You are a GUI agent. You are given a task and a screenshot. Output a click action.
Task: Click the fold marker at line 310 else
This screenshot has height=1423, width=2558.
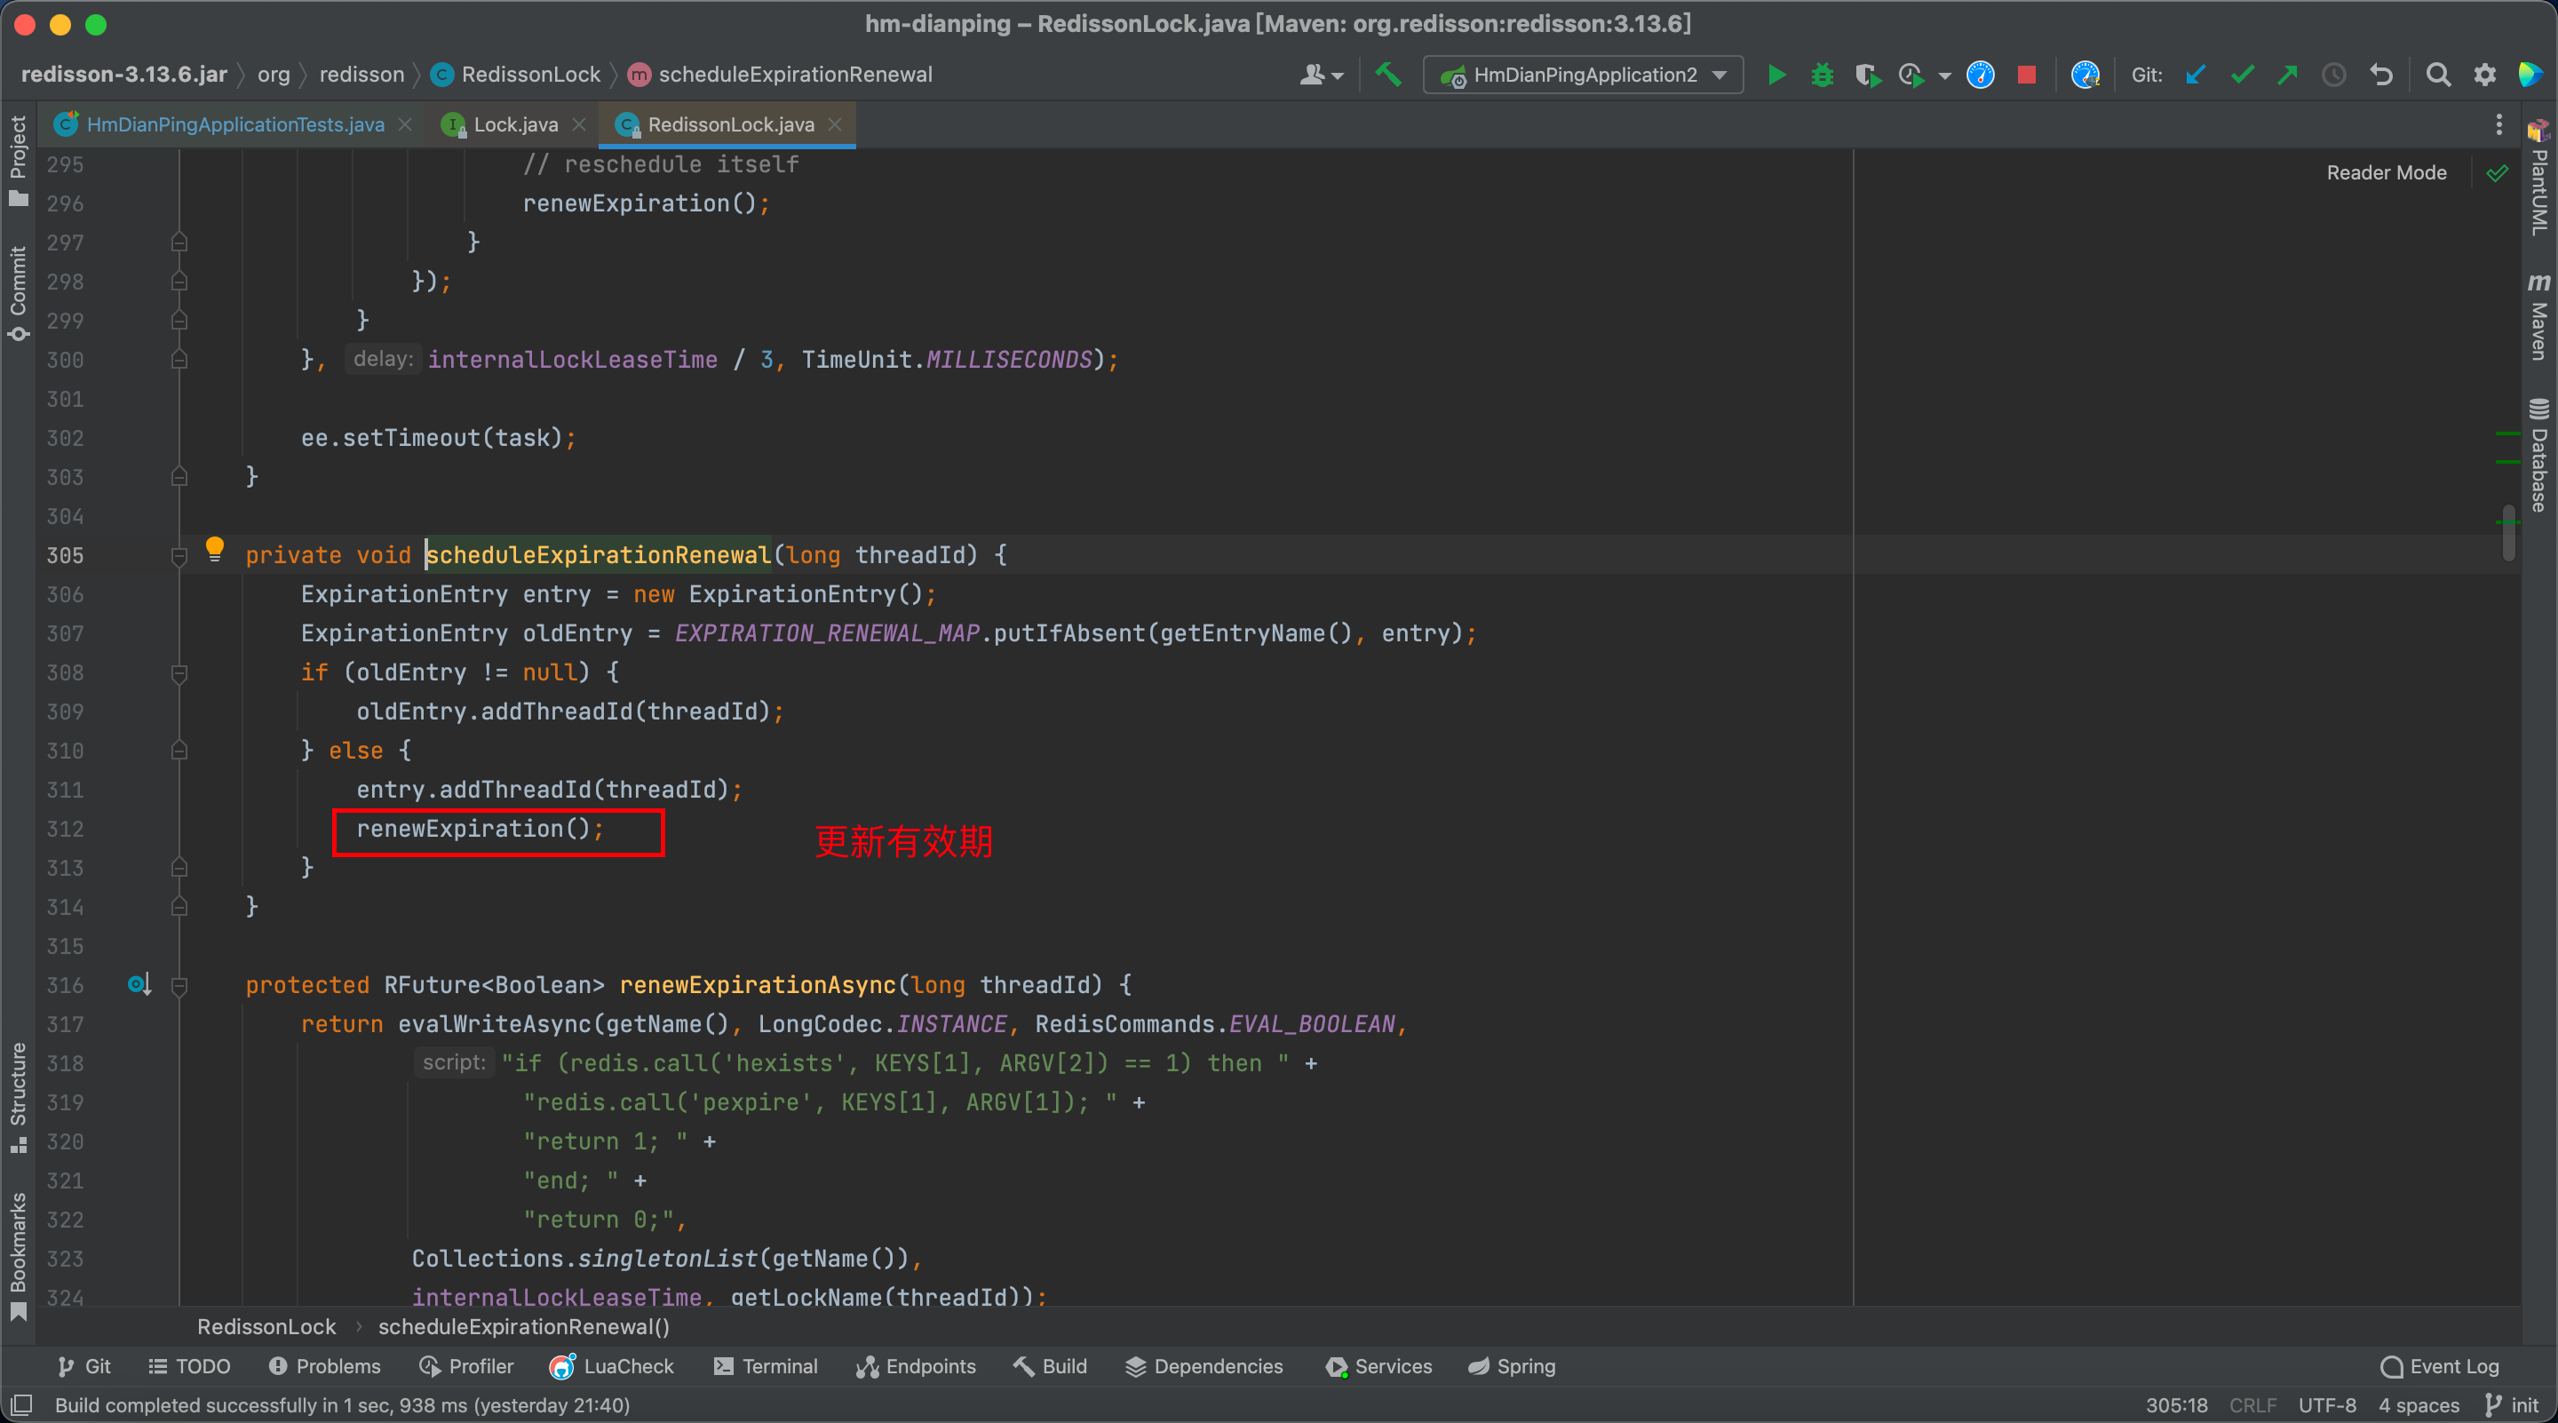tap(179, 751)
